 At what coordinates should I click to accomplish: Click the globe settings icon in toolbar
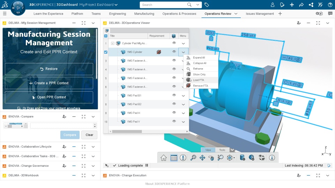[252, 158]
